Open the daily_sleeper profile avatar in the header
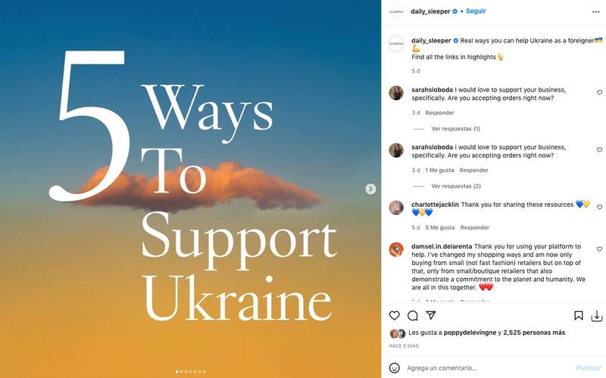606x378 pixels. (x=396, y=11)
